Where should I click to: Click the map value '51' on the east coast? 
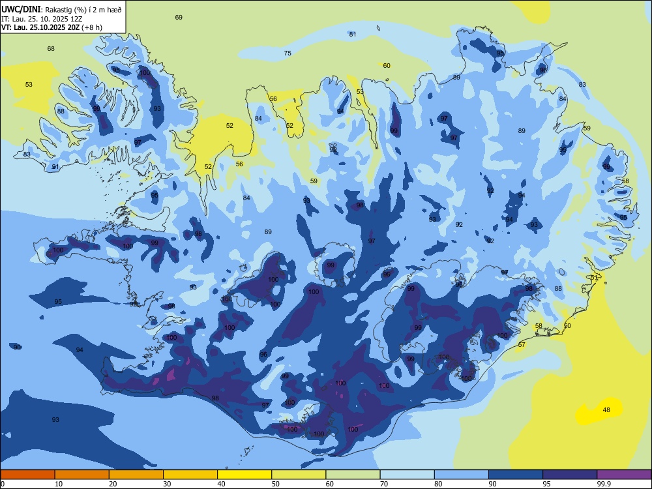[594, 278]
